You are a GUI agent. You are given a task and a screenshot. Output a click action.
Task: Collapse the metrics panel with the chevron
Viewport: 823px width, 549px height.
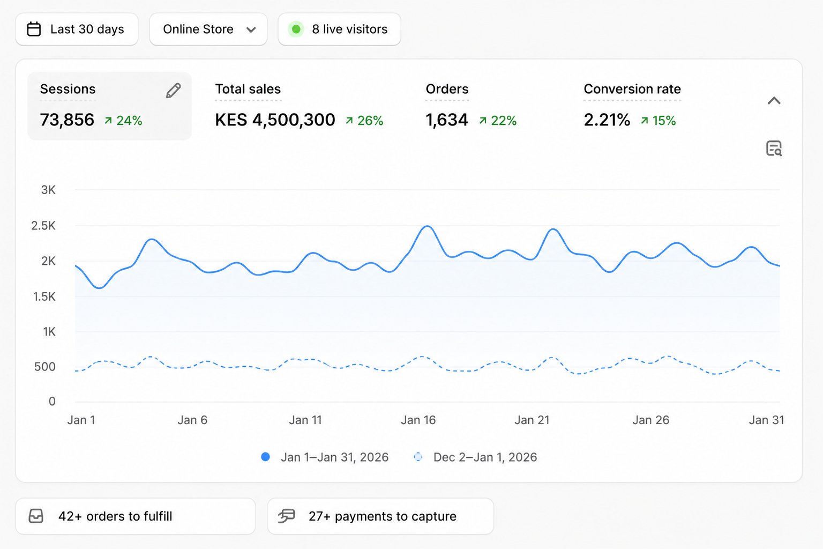774,100
